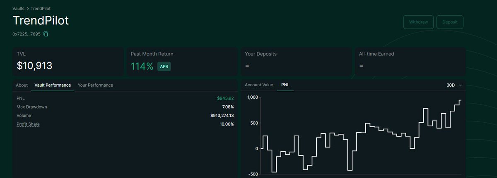
Task: Click the Deposit button
Action: click(450, 22)
